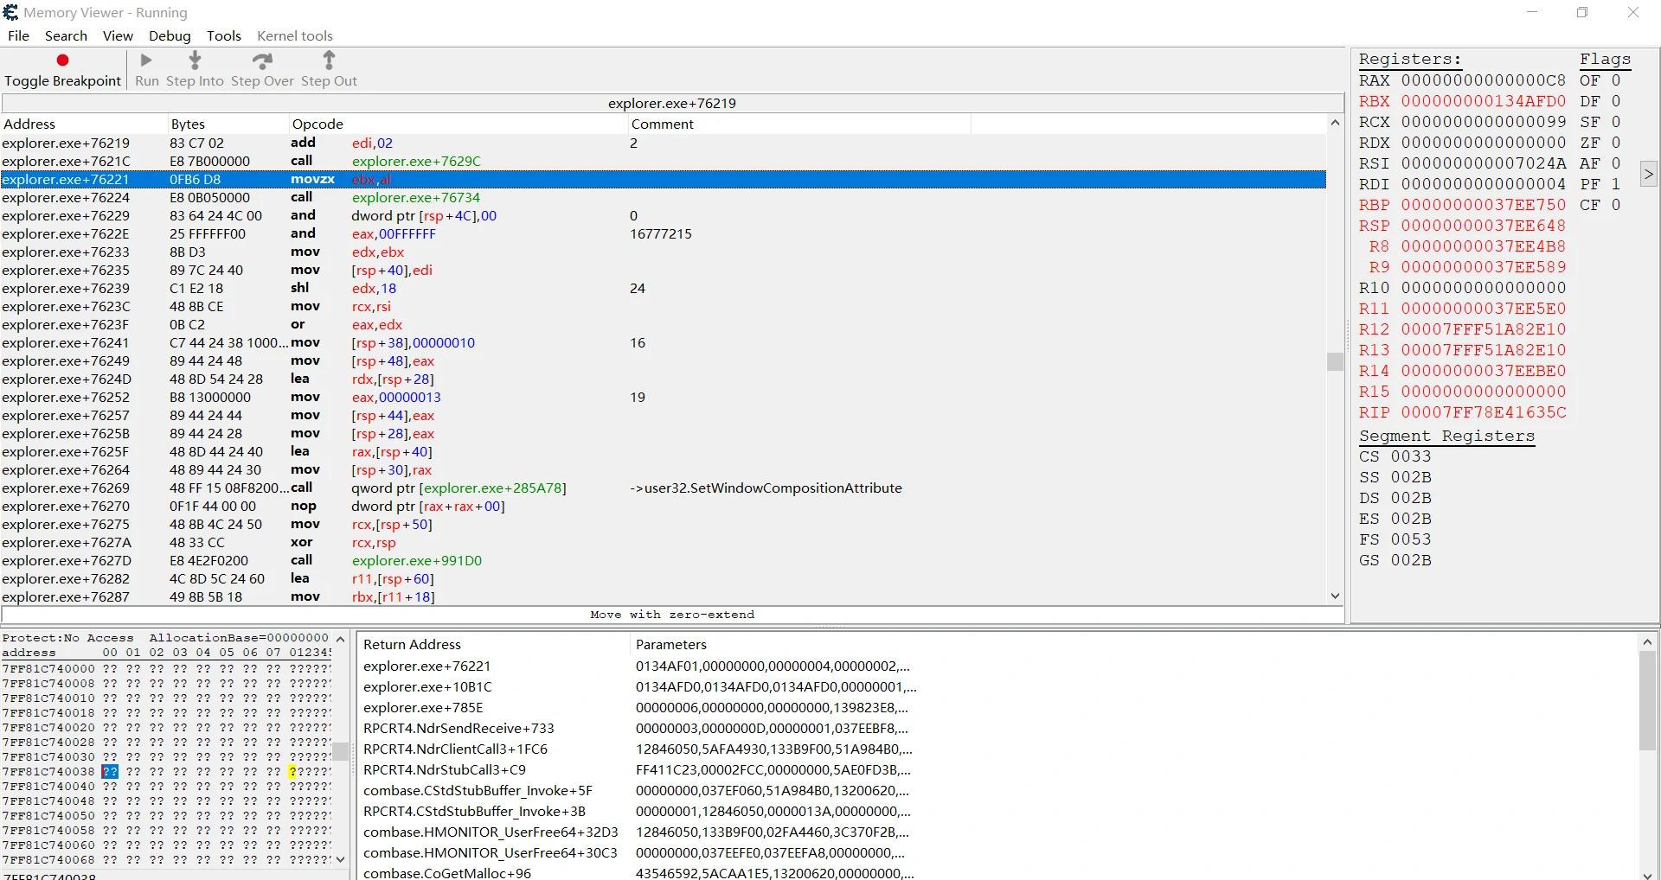1661x880 pixels.
Task: Open the File menu
Action: click(18, 35)
